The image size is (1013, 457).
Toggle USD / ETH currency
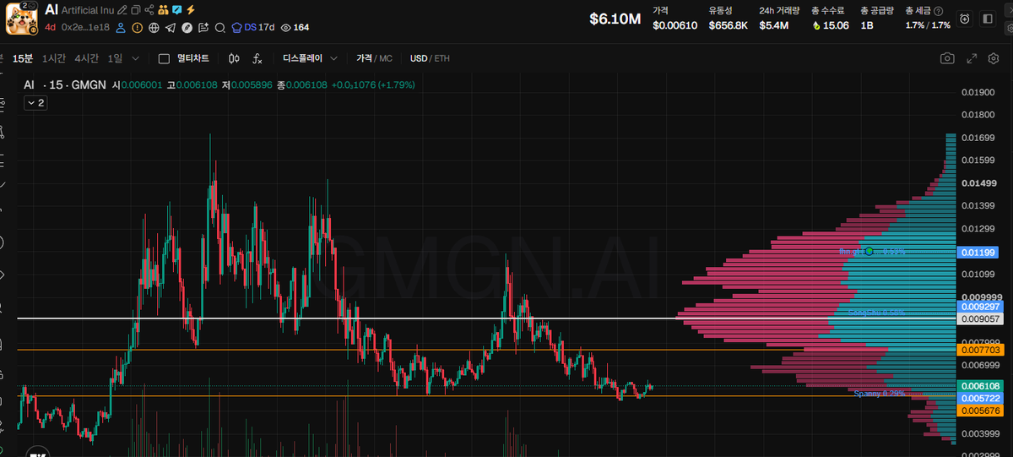point(430,58)
